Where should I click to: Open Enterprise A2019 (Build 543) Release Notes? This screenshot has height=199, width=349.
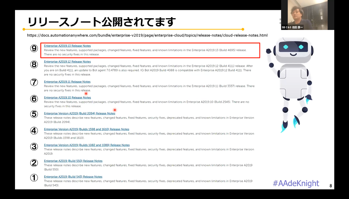[x=73, y=177]
